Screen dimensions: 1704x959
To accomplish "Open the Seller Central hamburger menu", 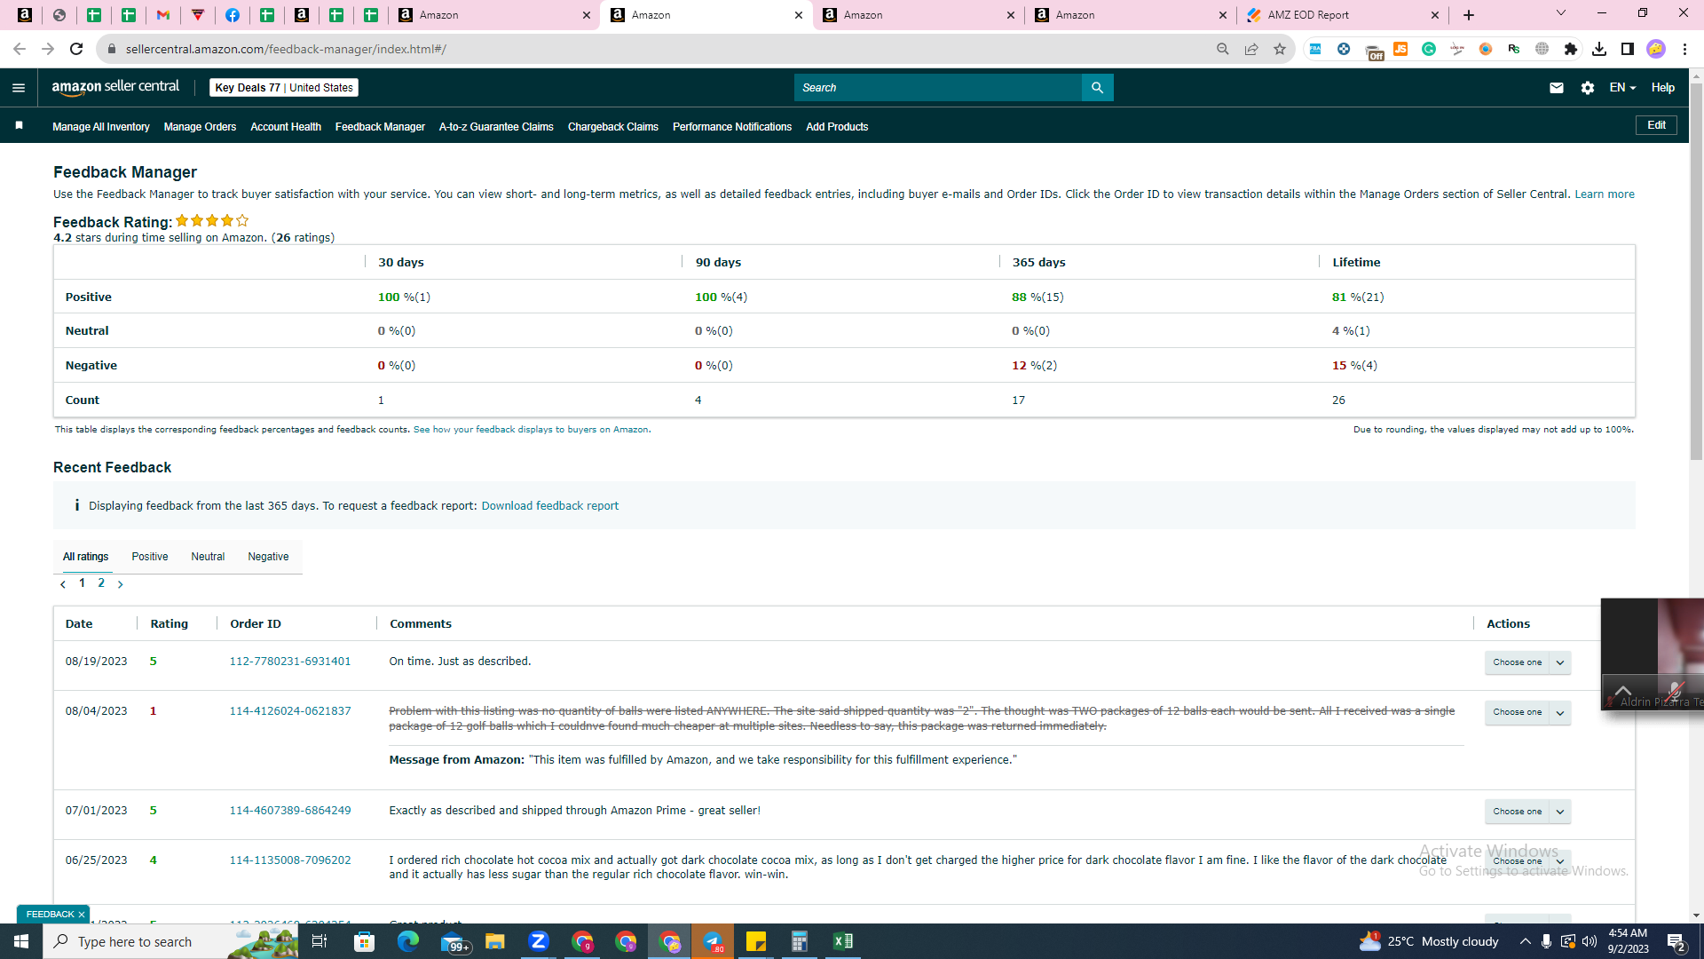I will pos(19,88).
